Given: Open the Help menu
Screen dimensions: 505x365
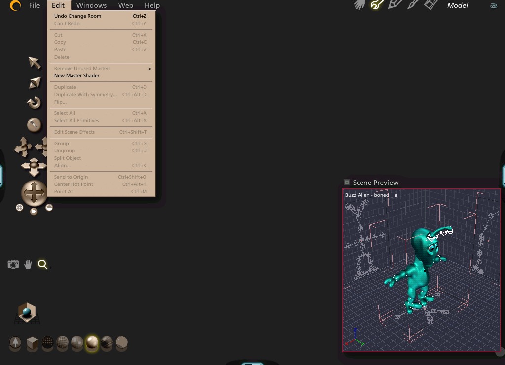Looking at the screenshot, I should 152,5.
